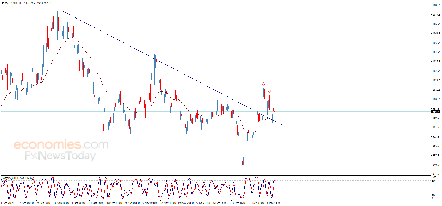Click the 1061.5 price axis label
The image size is (442, 206).
tap(436, 34)
